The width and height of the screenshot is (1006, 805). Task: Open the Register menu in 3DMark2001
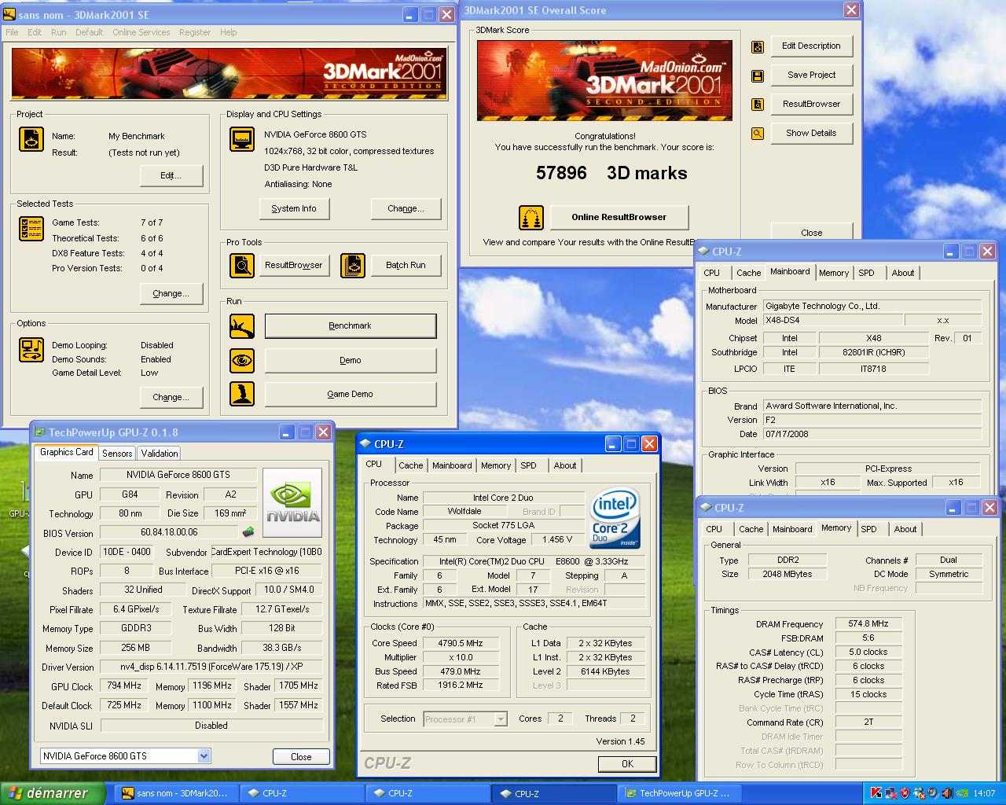tap(194, 32)
